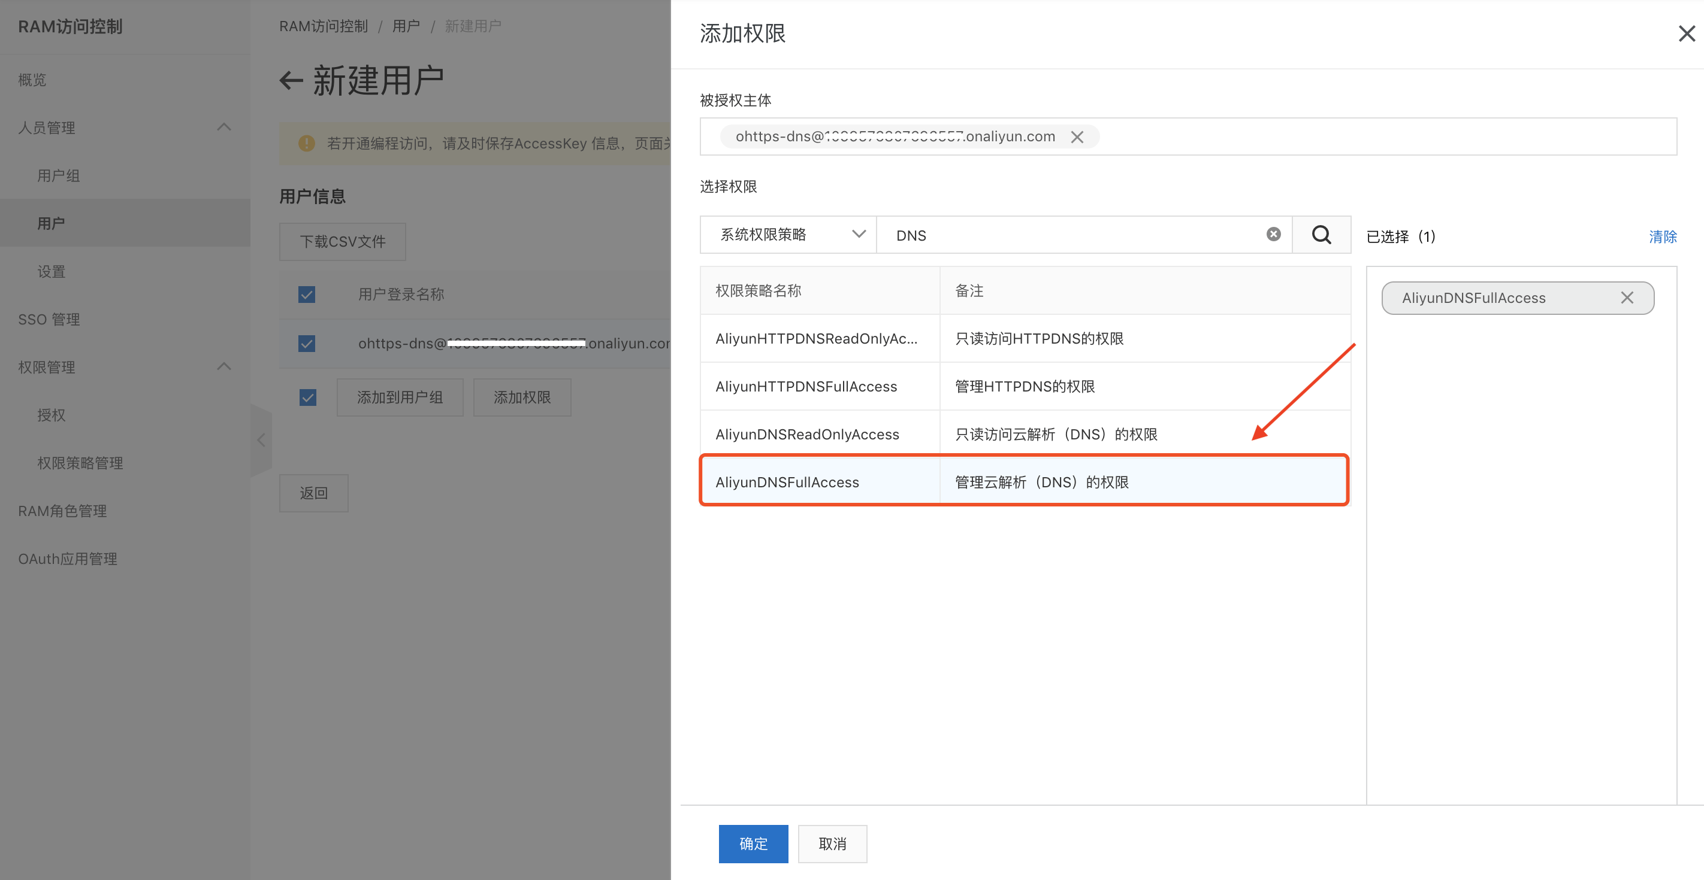Close the 添加权限 panel
1704x880 pixels.
tap(1686, 34)
